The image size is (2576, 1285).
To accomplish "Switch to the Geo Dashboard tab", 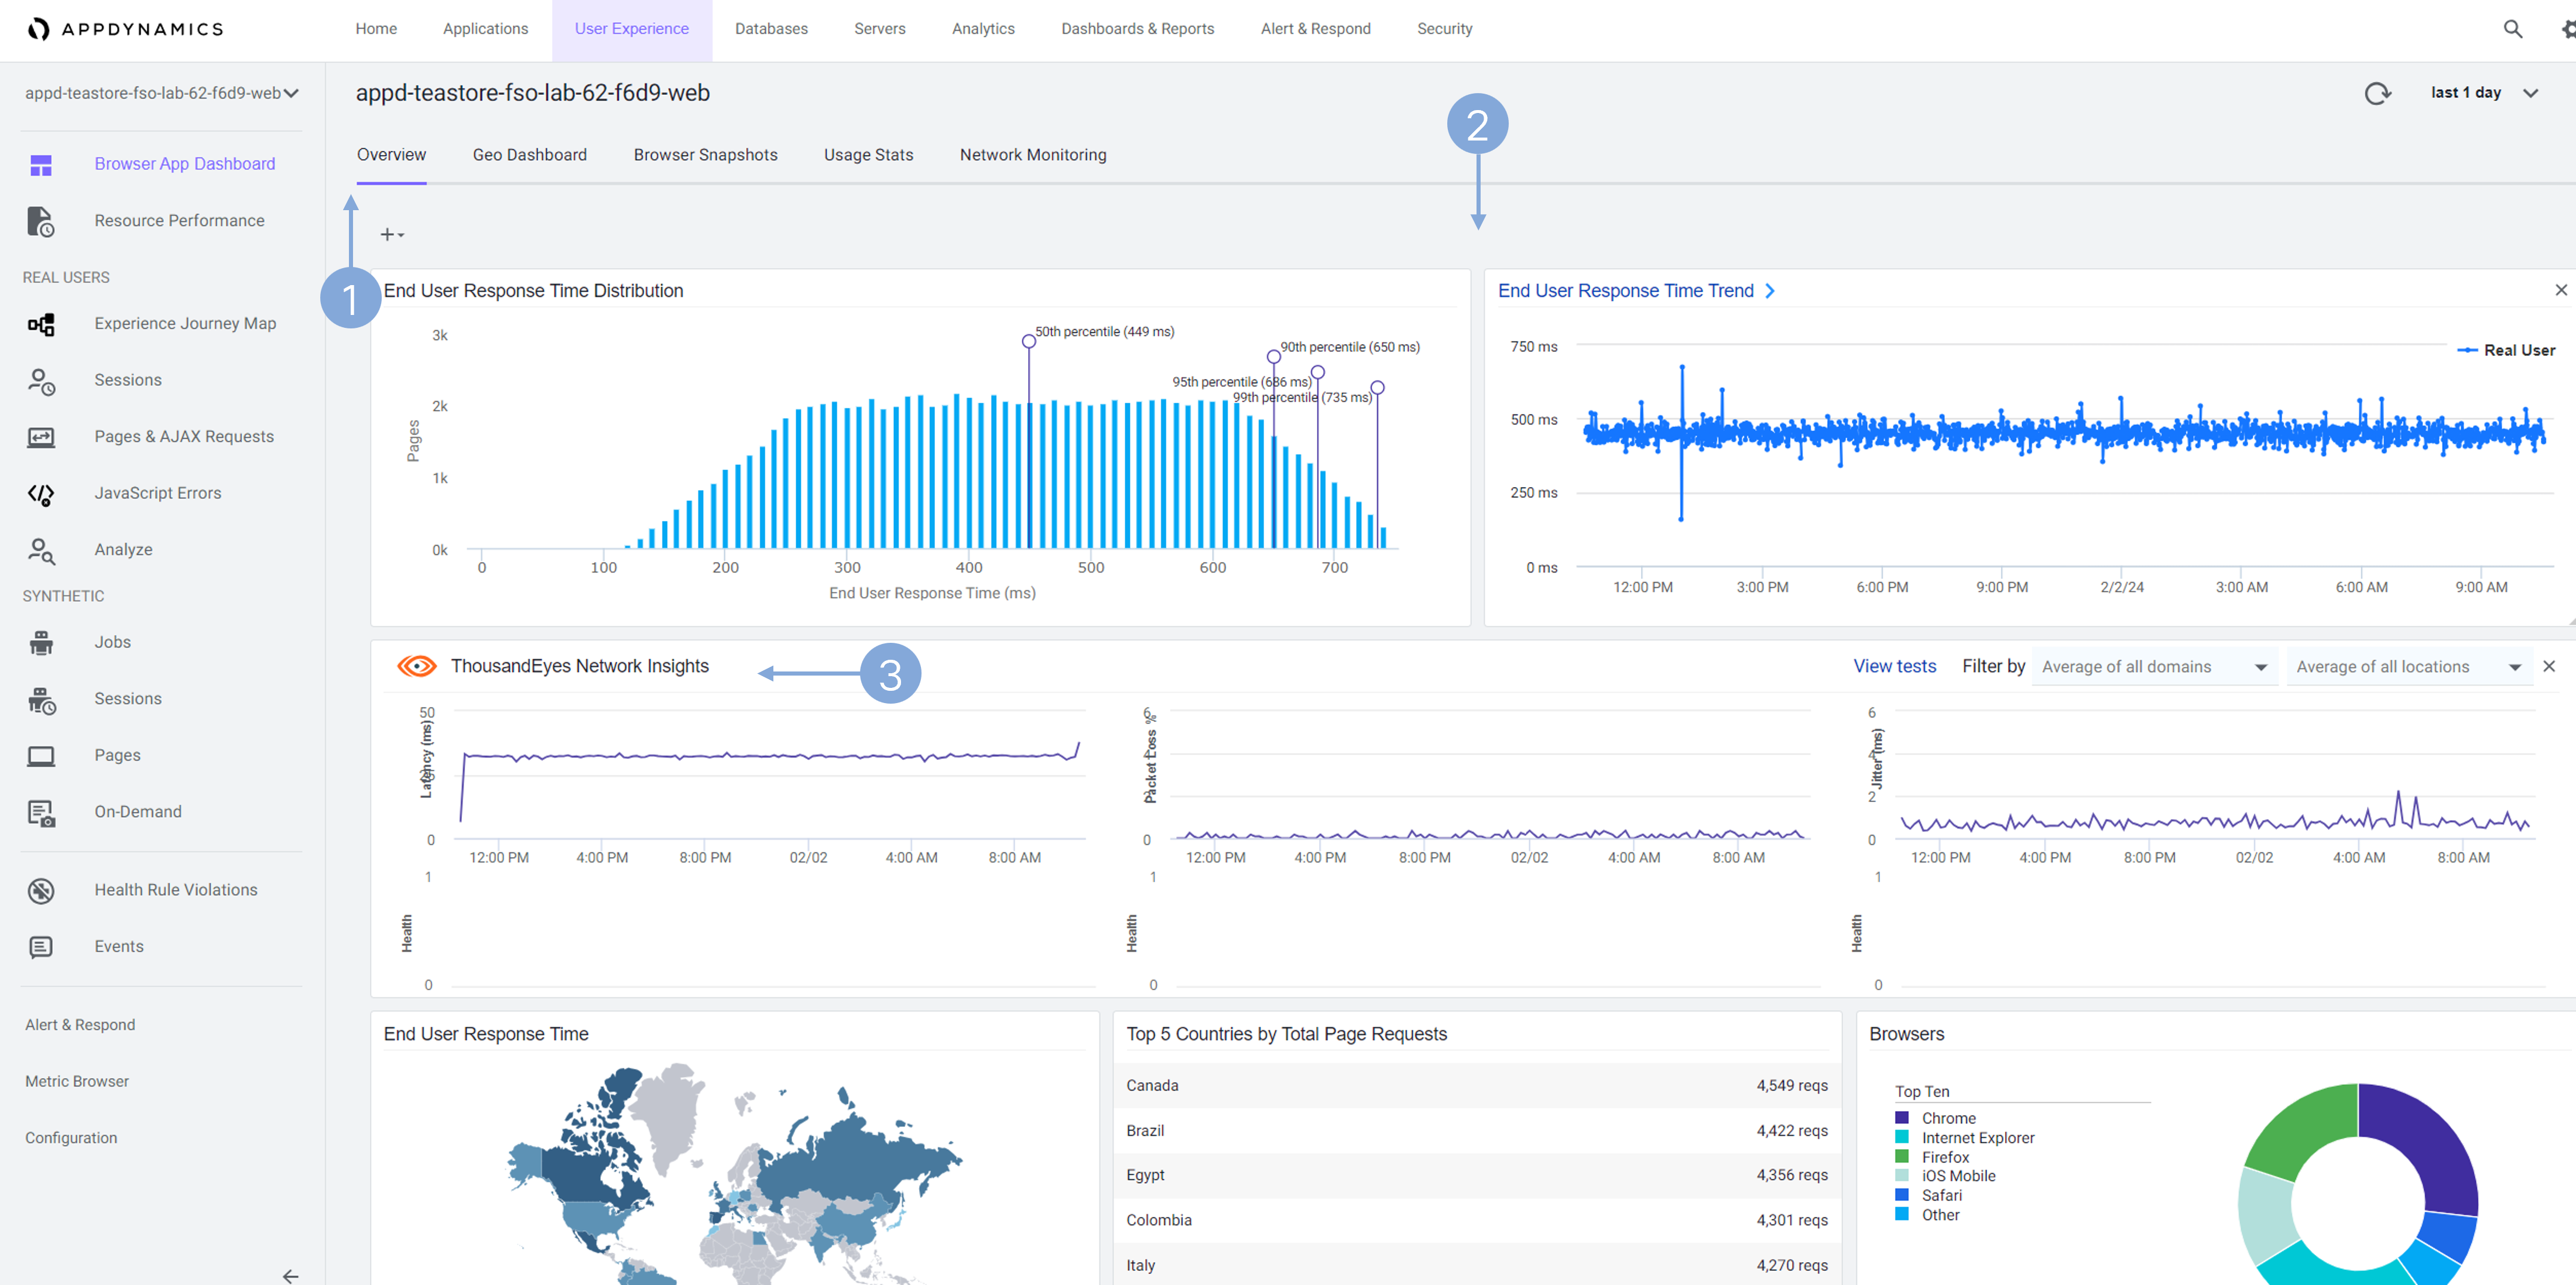I will (x=529, y=155).
